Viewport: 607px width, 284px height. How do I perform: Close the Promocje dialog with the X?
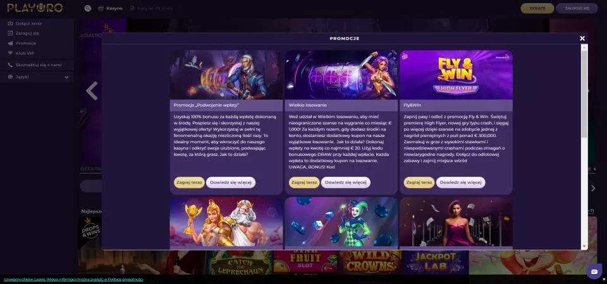click(x=582, y=38)
